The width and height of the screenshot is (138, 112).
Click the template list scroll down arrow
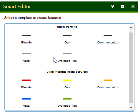tap(131, 107)
